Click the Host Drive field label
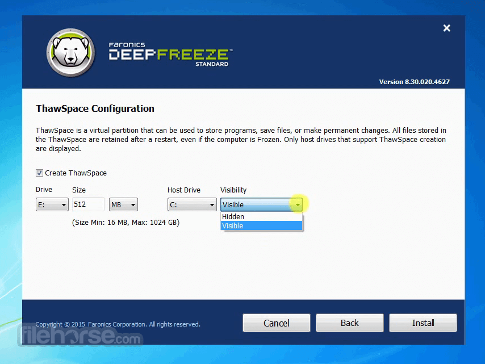 (x=184, y=190)
